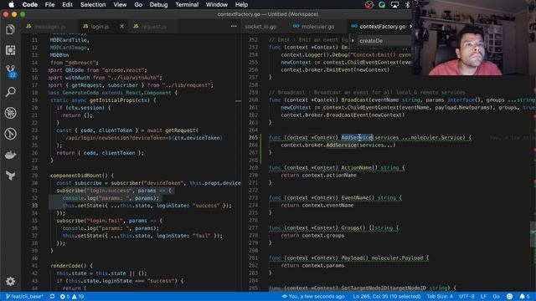The image size is (536, 301).
Task: Click the Go icon on moleculer.go tab
Action: 296,26
